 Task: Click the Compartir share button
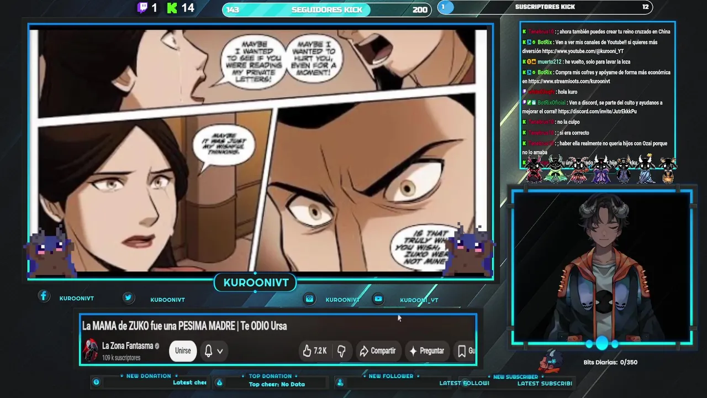coord(378,350)
